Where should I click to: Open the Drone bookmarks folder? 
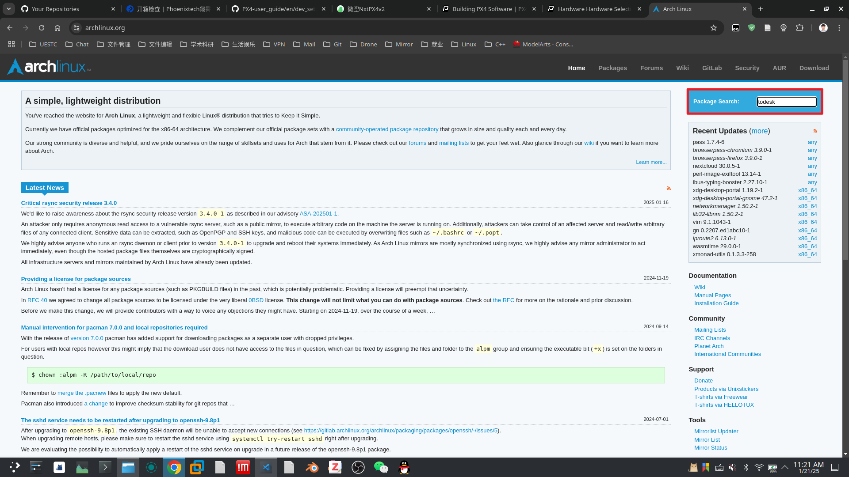[363, 44]
